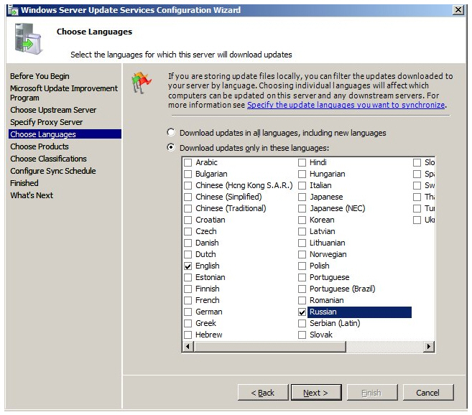Screen dimensions: 472x415
Task: Check the Greek checkbox
Action: click(x=188, y=323)
